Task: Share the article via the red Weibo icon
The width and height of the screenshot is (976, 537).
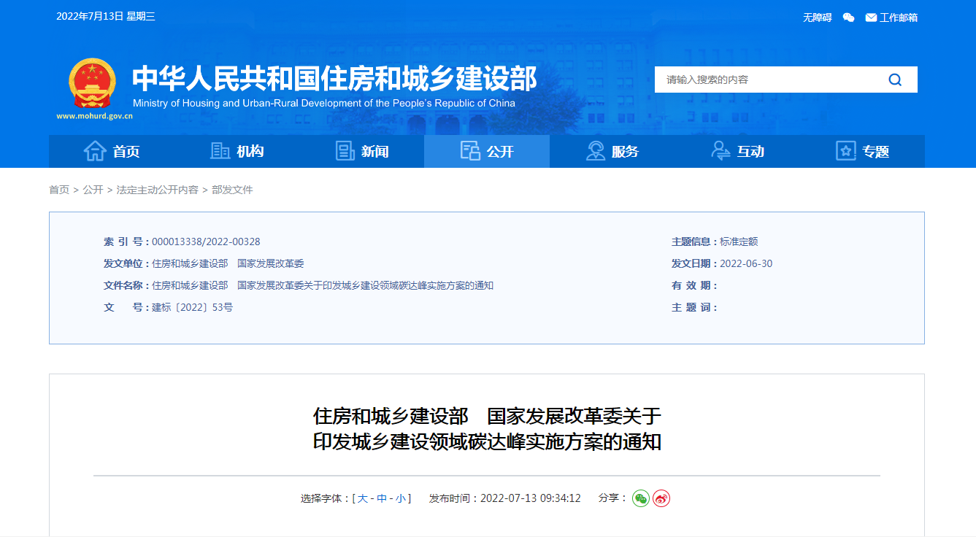Action: 661,498
